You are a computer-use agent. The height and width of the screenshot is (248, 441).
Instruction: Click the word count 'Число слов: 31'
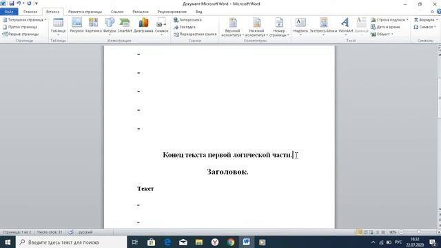coord(50,232)
